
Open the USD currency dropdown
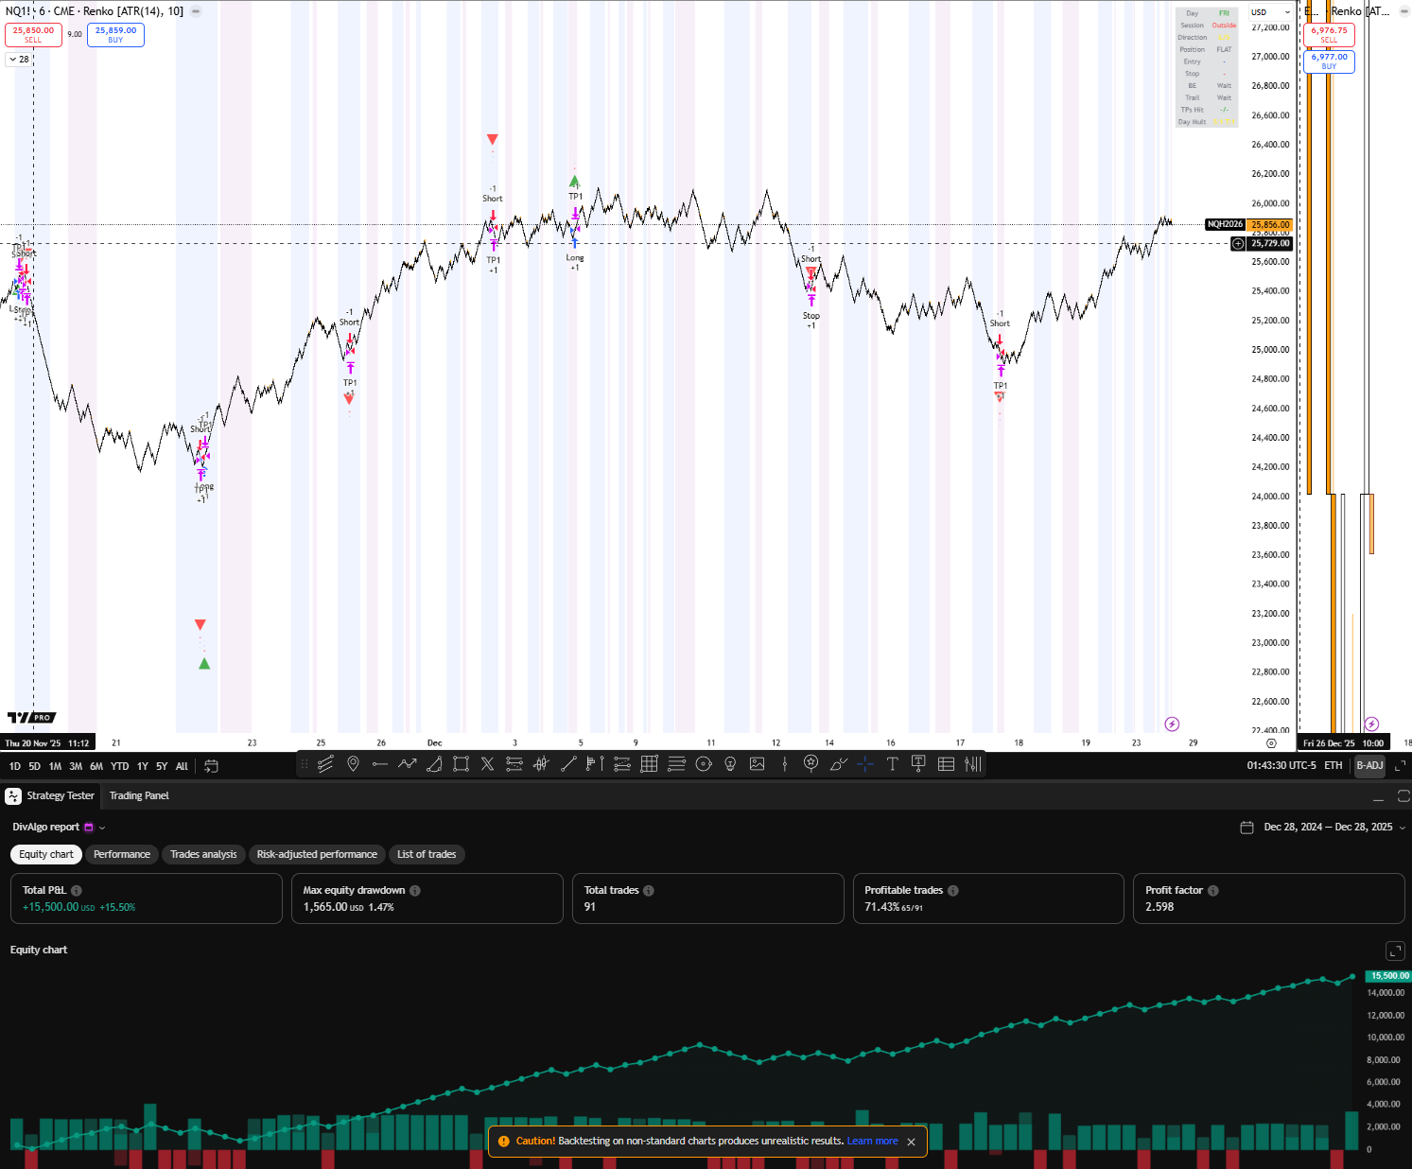click(1269, 12)
